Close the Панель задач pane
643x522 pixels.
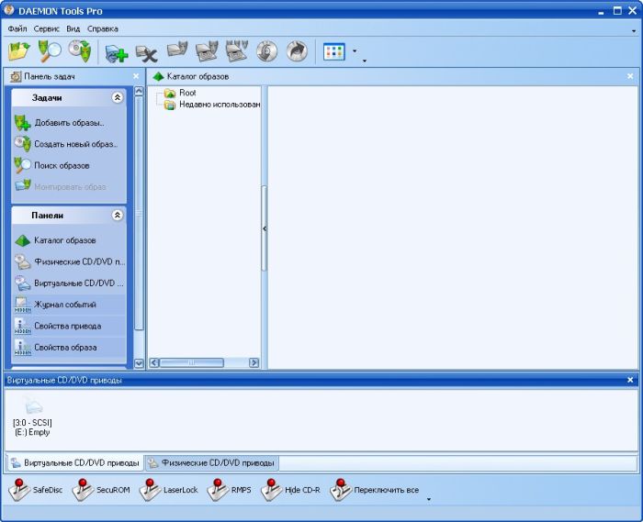(136, 76)
